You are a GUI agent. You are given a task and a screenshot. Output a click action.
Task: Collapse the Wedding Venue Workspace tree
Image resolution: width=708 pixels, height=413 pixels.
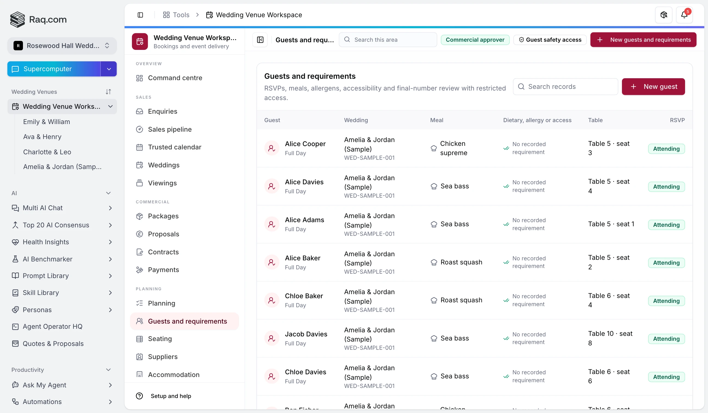(110, 107)
